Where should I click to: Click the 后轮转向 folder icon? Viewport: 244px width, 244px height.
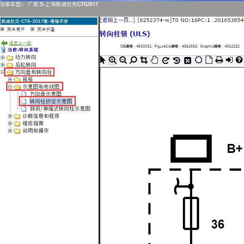click(10, 65)
